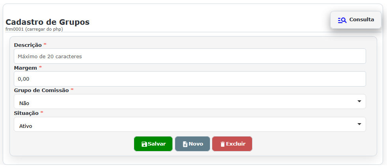The height and width of the screenshot is (168, 387).
Task: Focus the Descrição text field
Action: tap(189, 56)
